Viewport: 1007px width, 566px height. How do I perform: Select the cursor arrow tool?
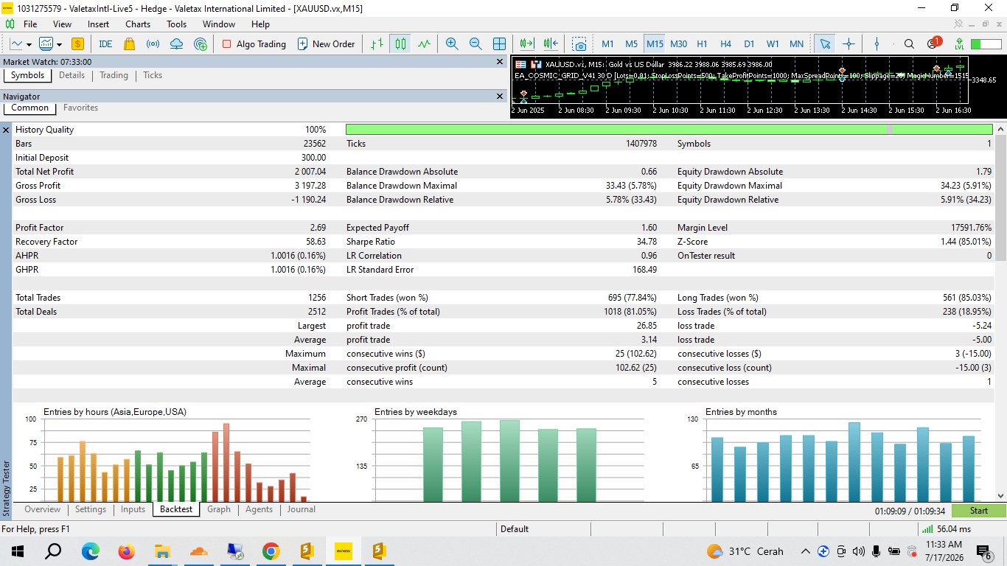[825, 43]
